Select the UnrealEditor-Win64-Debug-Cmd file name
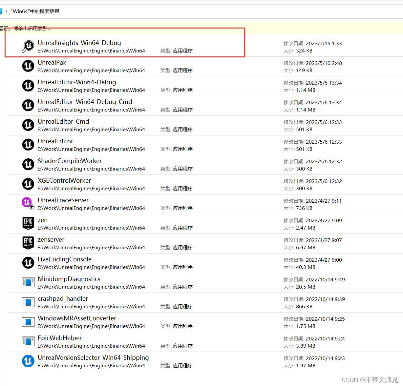 [85, 102]
